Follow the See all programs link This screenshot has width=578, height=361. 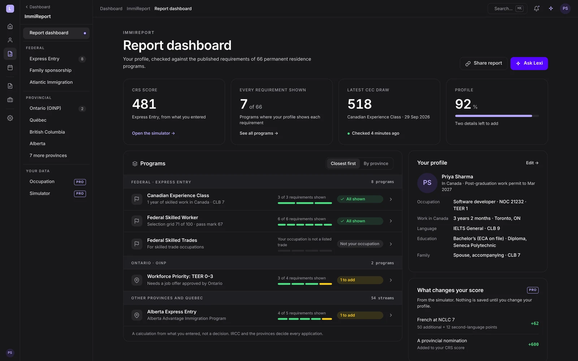pyautogui.click(x=259, y=133)
